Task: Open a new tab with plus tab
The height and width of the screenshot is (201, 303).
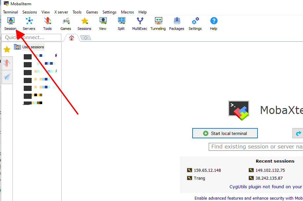Action: pyautogui.click(x=86, y=38)
